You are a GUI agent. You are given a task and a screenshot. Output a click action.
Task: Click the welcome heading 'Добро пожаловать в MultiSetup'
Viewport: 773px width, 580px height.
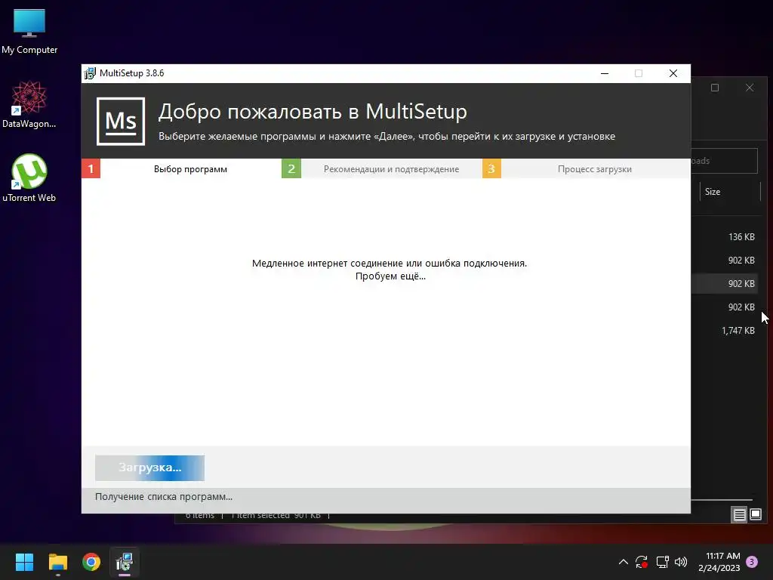click(x=313, y=112)
